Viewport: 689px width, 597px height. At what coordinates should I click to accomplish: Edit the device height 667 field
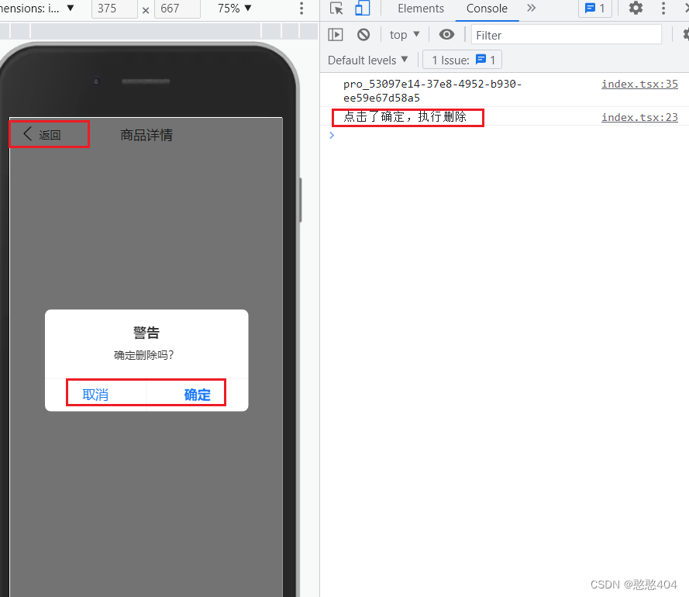tap(177, 9)
